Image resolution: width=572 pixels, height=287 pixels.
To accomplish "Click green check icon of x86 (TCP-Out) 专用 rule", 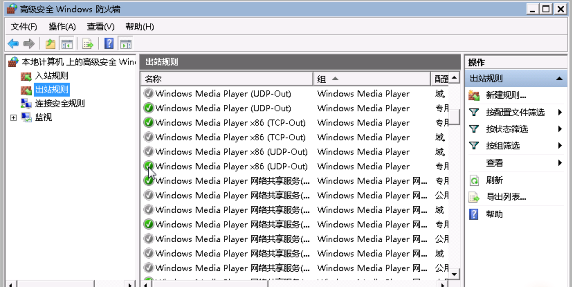I will click(x=149, y=123).
